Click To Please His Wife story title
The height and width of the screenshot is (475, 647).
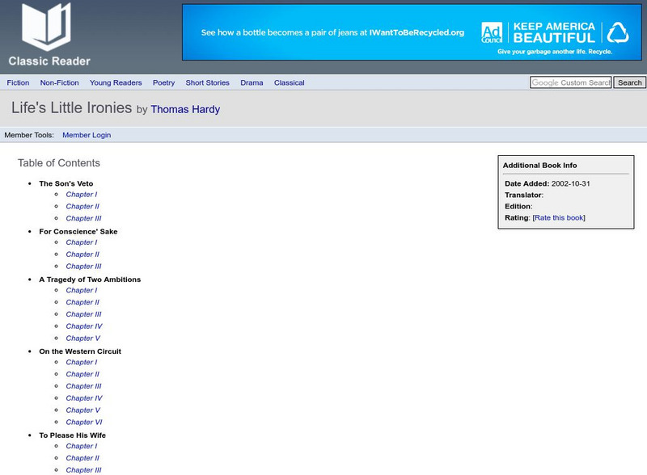click(72, 435)
